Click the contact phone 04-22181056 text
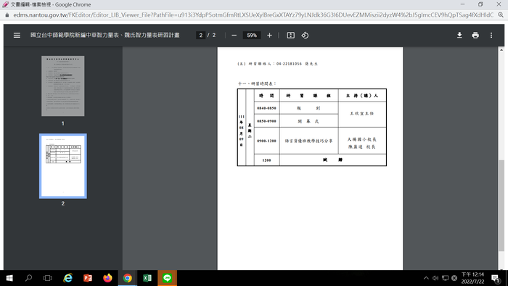 289,64
